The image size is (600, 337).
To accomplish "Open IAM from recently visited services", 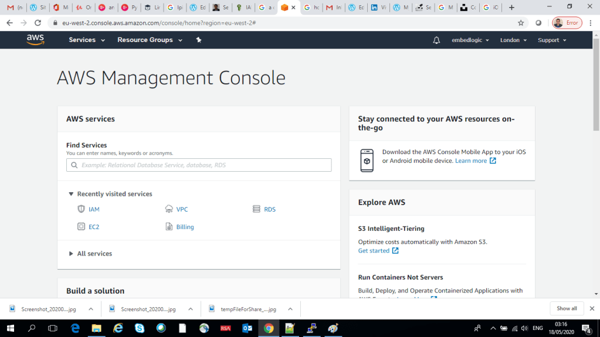I will point(94,209).
